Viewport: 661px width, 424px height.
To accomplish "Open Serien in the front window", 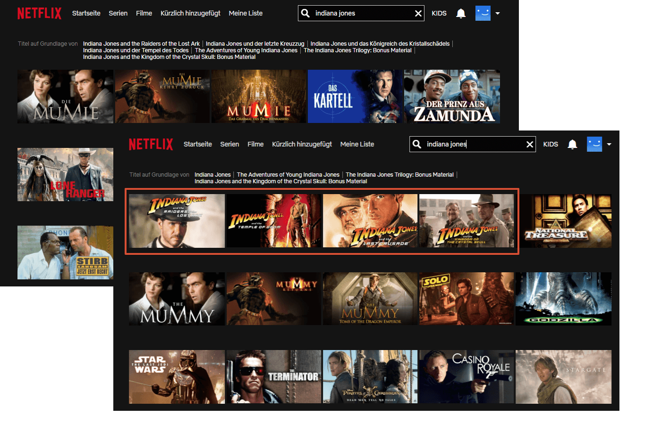I will (229, 144).
